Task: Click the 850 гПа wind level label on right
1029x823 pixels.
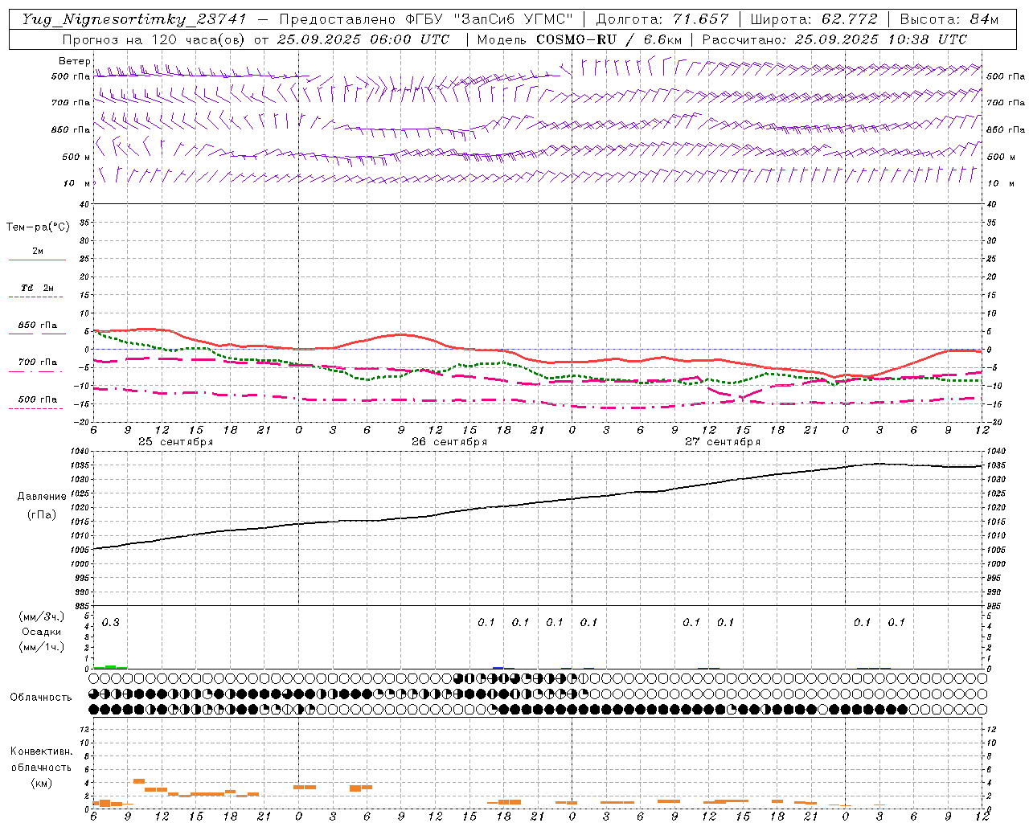Action: pyautogui.click(x=1006, y=129)
